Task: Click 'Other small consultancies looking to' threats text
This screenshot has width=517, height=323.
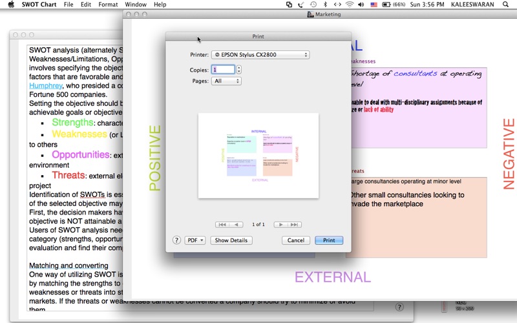Action: [x=408, y=195]
